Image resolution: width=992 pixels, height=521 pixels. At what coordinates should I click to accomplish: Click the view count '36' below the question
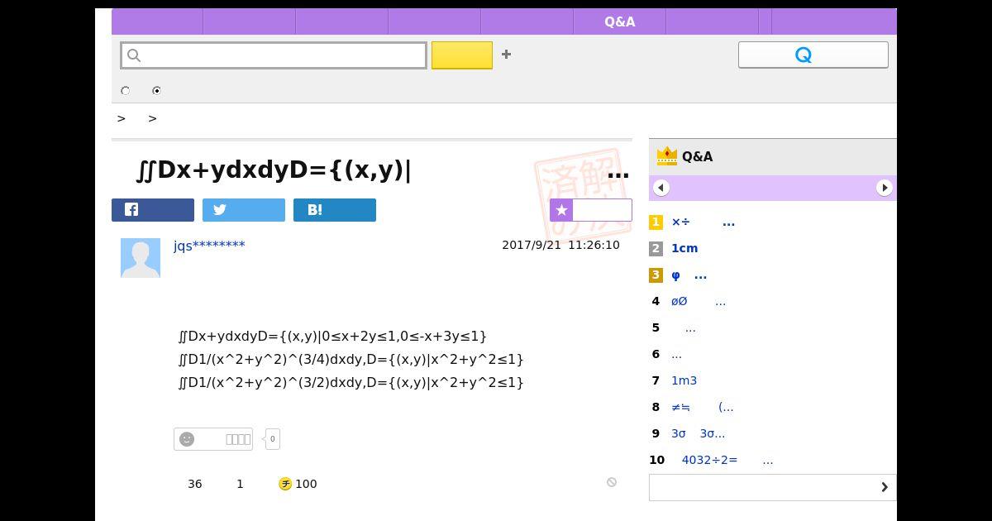point(195,484)
